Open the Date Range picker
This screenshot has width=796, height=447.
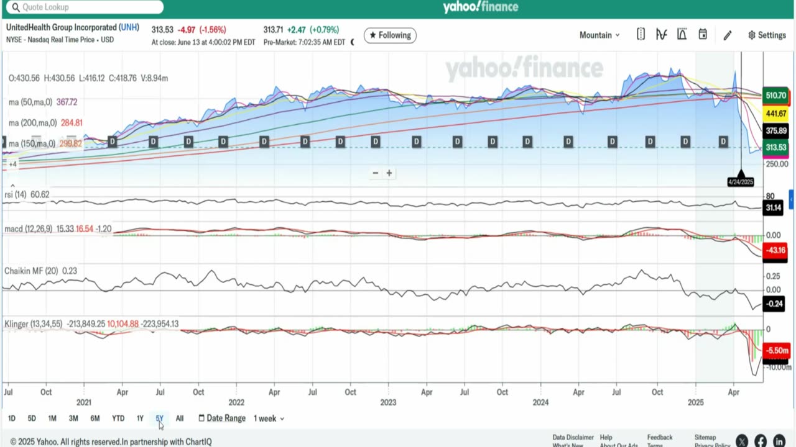[222, 418]
